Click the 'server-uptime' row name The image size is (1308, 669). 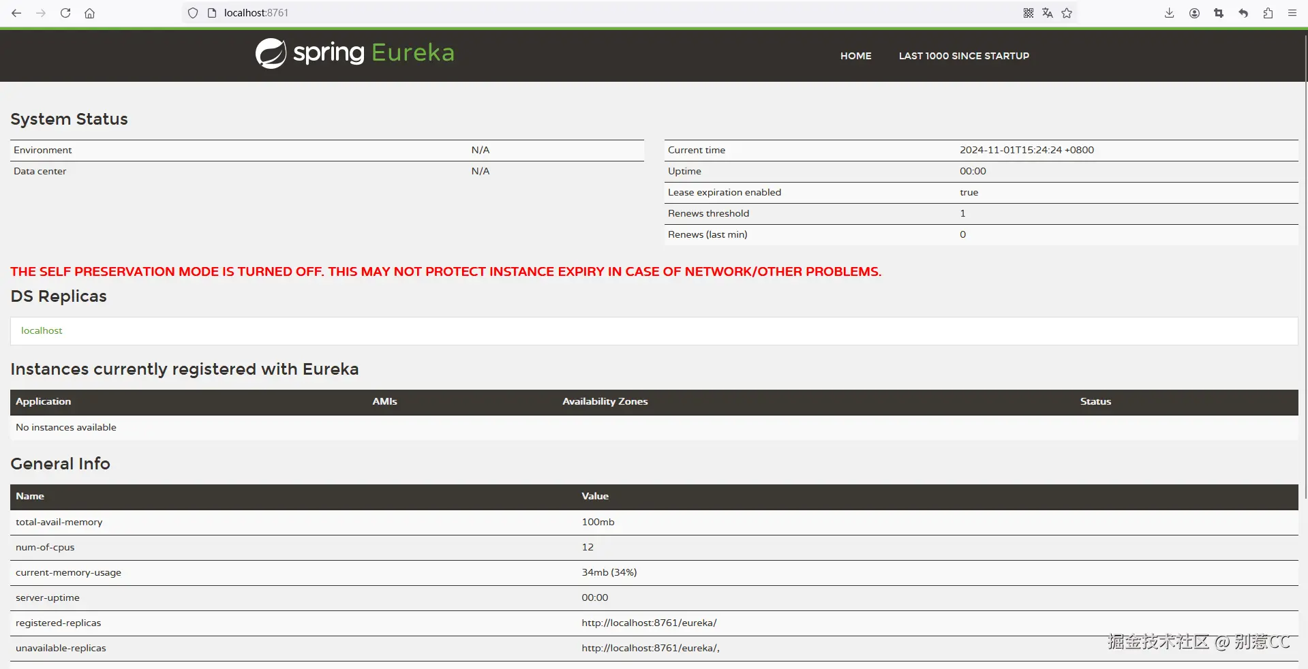[x=48, y=597]
